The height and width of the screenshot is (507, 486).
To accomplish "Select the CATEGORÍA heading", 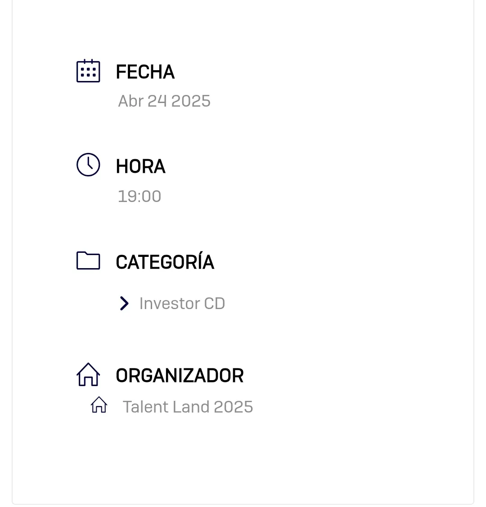I will coord(165,261).
